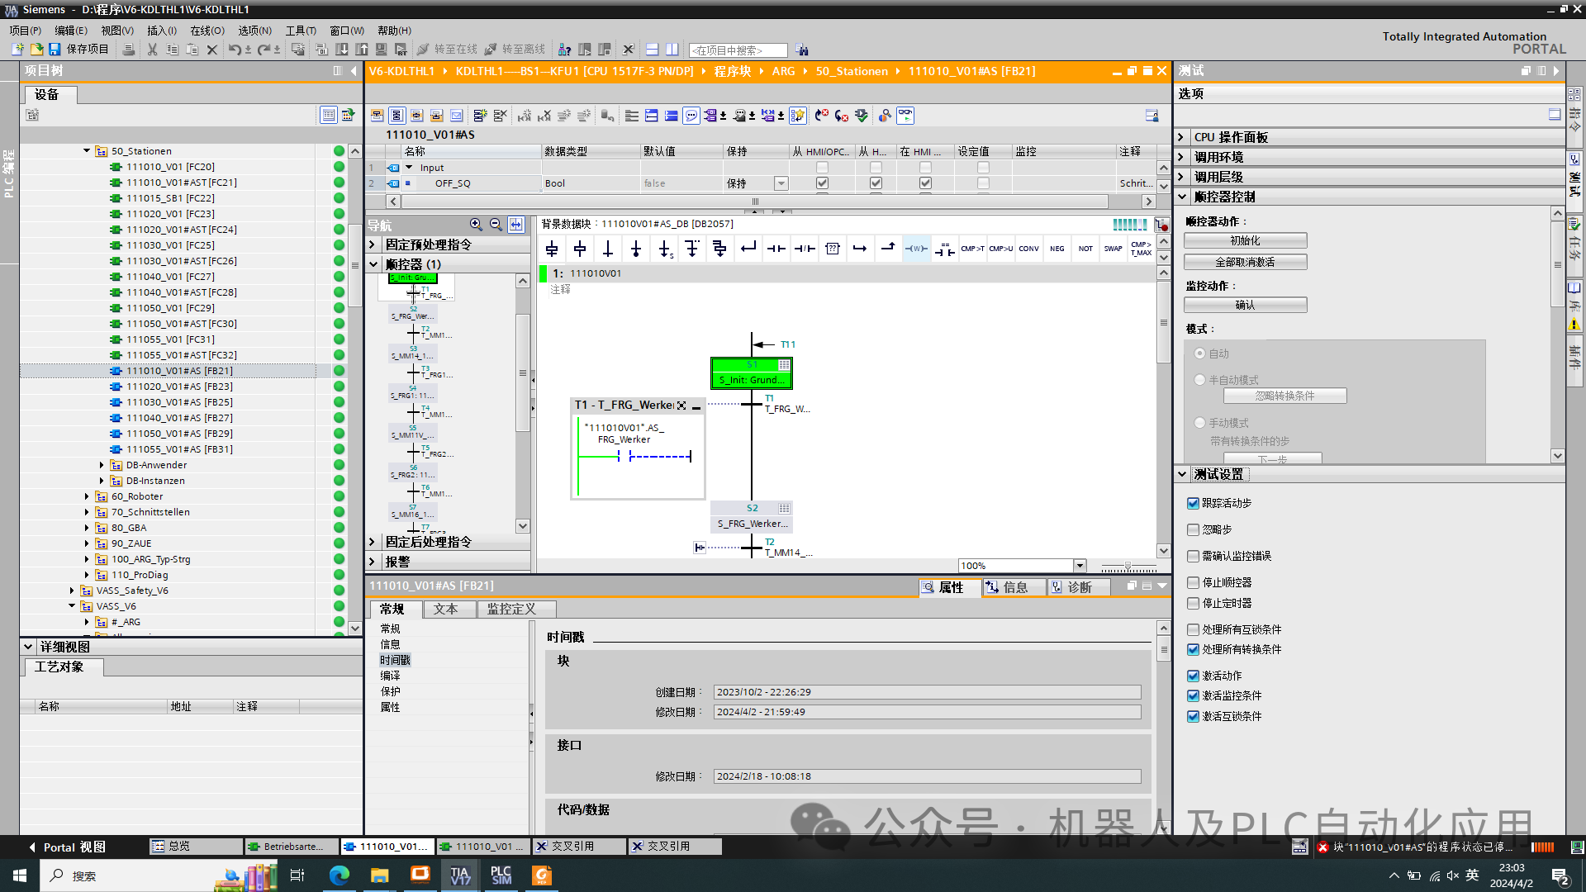Image resolution: width=1586 pixels, height=892 pixels.
Task: Click the cut scissors icon in main toolbar
Action: click(152, 50)
